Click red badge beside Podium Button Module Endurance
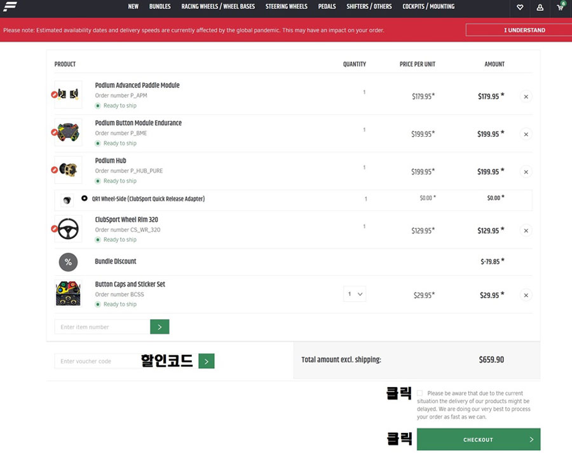 click(x=55, y=132)
